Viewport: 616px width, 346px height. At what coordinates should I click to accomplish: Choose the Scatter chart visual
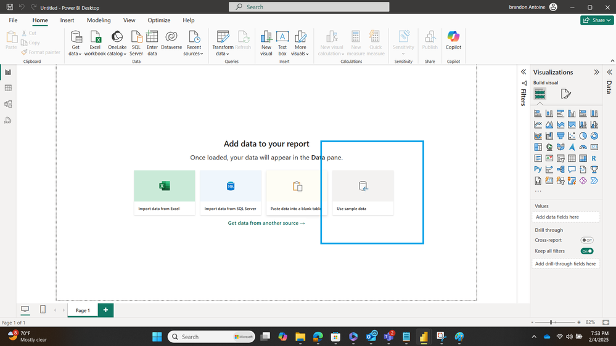572,136
